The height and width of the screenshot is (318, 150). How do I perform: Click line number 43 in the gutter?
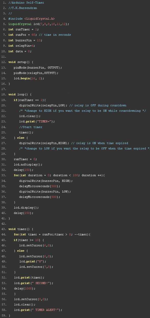(x=4, y=229)
